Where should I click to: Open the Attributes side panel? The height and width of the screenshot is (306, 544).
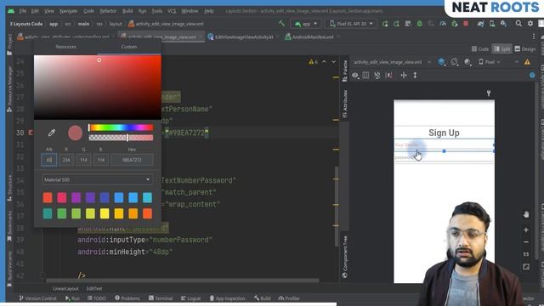344,104
